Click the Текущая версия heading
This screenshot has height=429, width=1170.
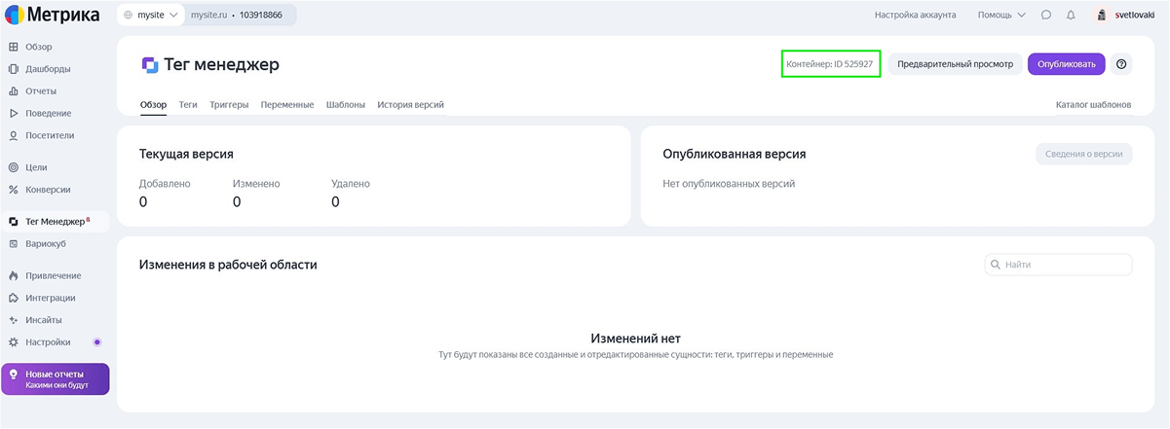[x=186, y=154]
